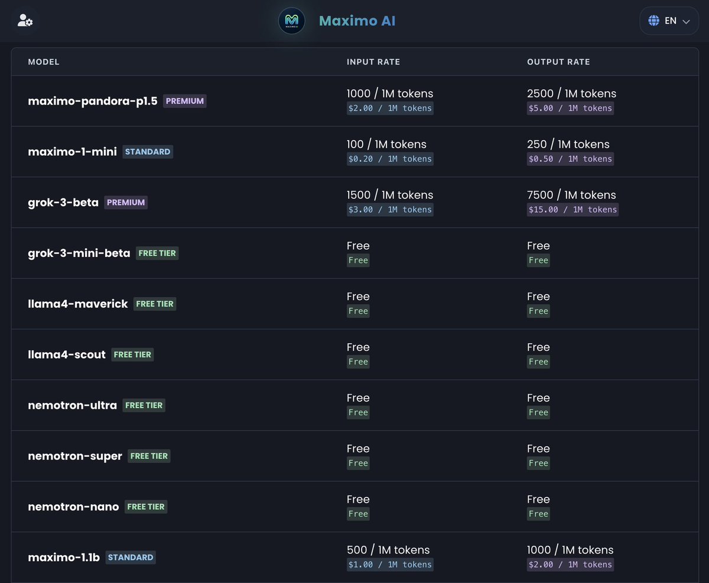Click the $5.00 / 1M tokens output price
The height and width of the screenshot is (583, 709).
570,108
